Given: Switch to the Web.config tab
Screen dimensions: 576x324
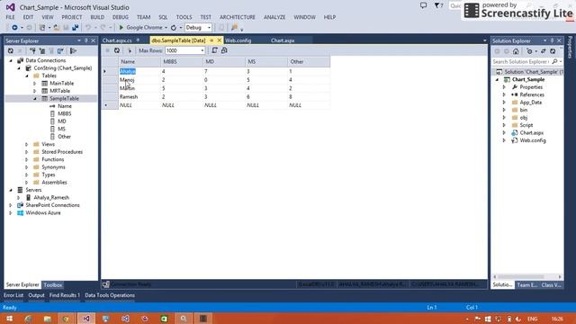Looking at the screenshot, I should tap(238, 40).
